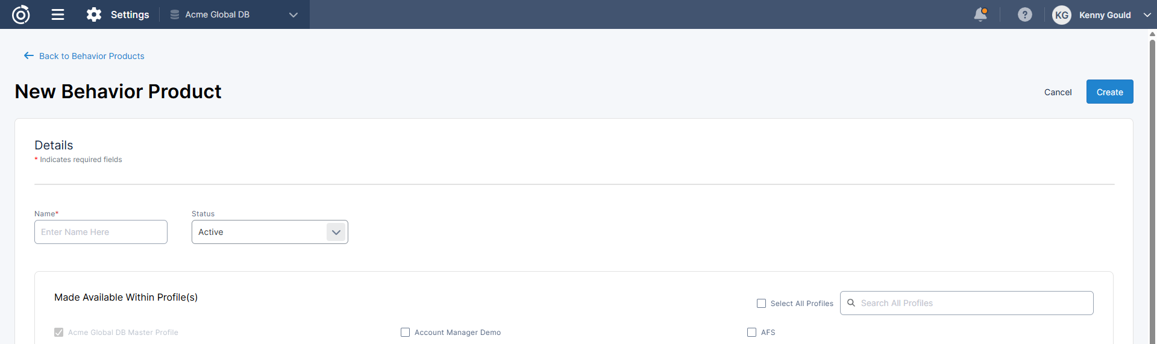This screenshot has height=344, width=1157.
Task: Expand the Kenny Gould user menu chevron
Action: [1147, 15]
